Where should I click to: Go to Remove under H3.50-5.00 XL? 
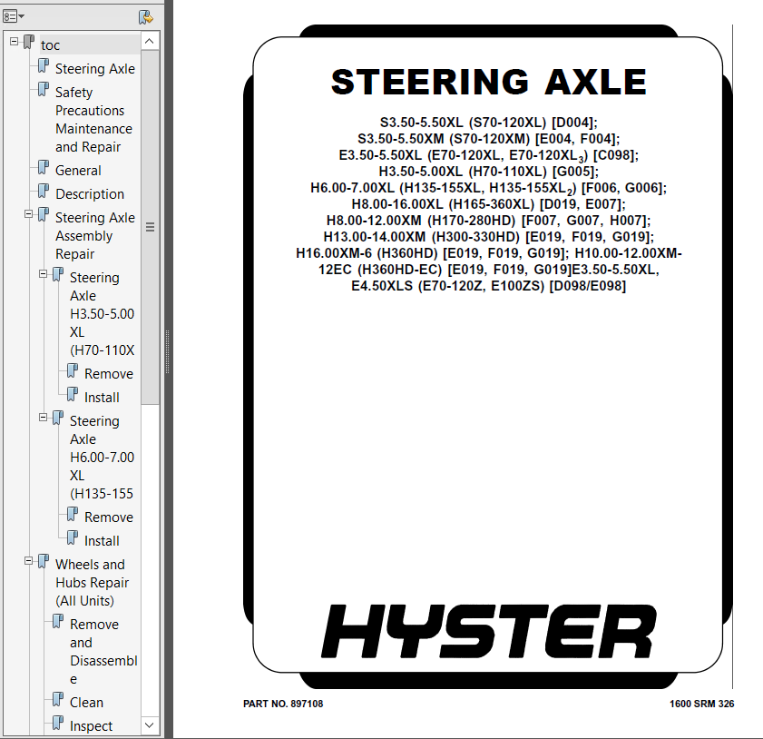tap(109, 373)
